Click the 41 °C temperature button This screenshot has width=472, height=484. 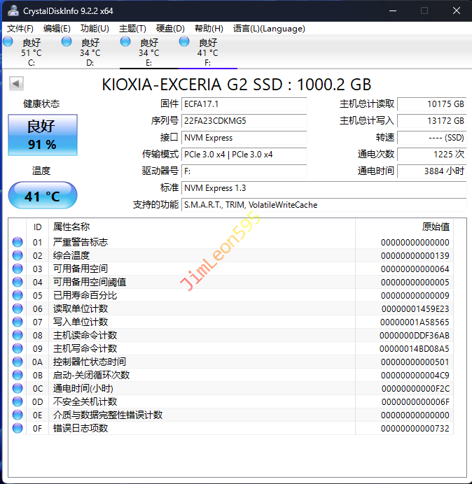42,197
